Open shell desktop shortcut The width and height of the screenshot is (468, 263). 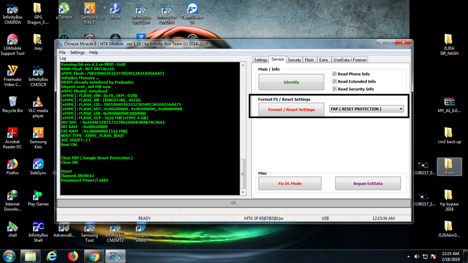click(x=12, y=229)
